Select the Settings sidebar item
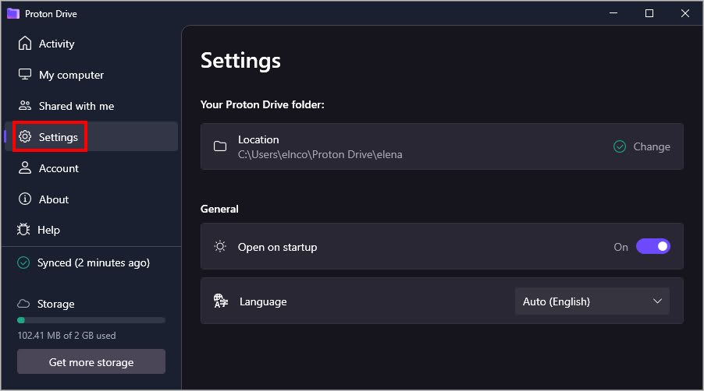 coord(91,136)
